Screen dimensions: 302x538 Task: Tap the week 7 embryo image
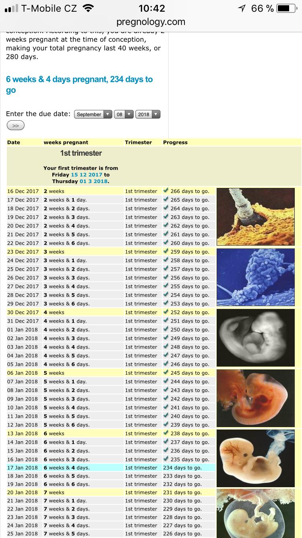tap(255, 513)
